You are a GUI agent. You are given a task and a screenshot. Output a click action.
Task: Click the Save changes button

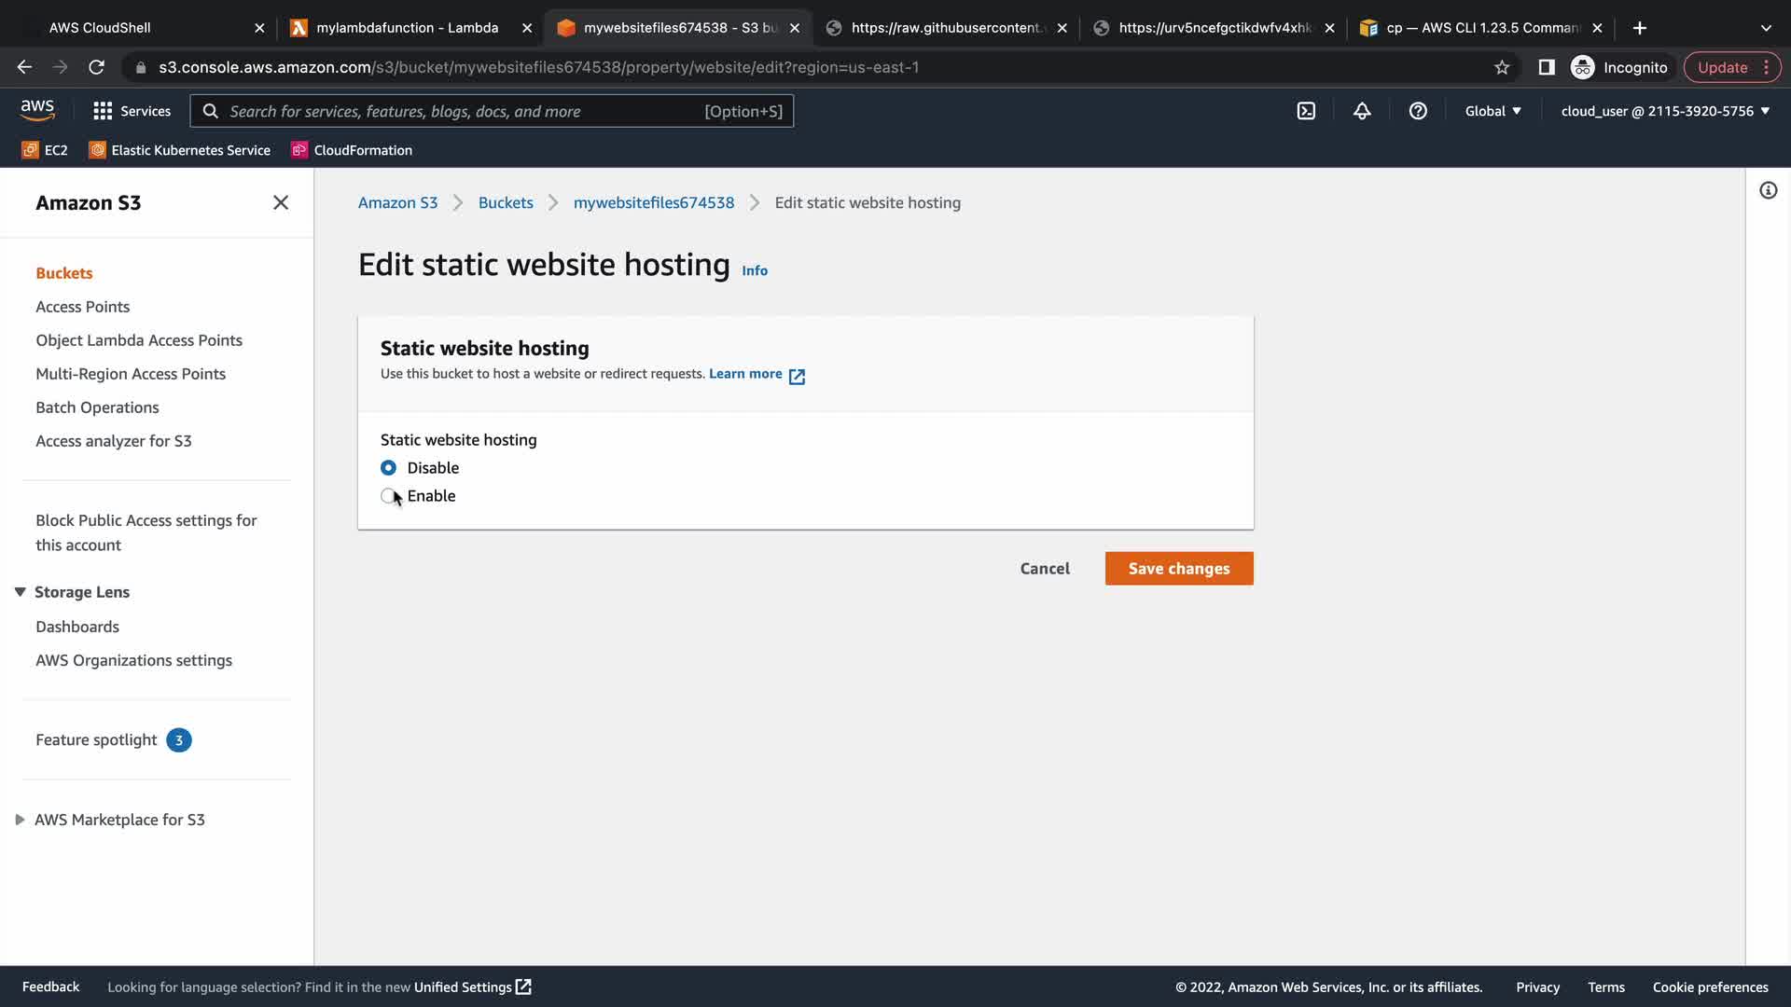[x=1178, y=569]
